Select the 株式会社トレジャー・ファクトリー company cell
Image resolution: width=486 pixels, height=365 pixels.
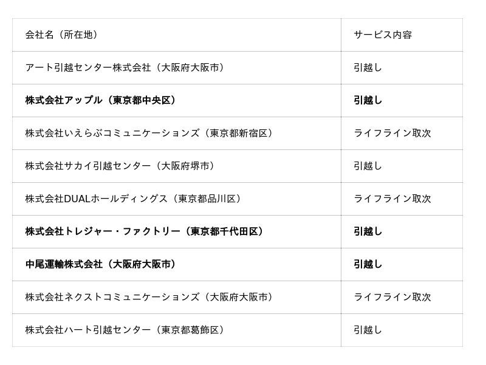(x=144, y=232)
